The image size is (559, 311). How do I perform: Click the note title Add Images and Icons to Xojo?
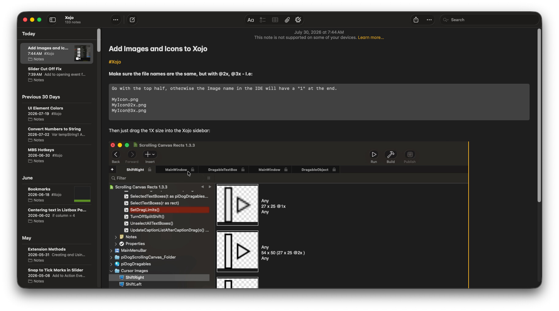[158, 49]
